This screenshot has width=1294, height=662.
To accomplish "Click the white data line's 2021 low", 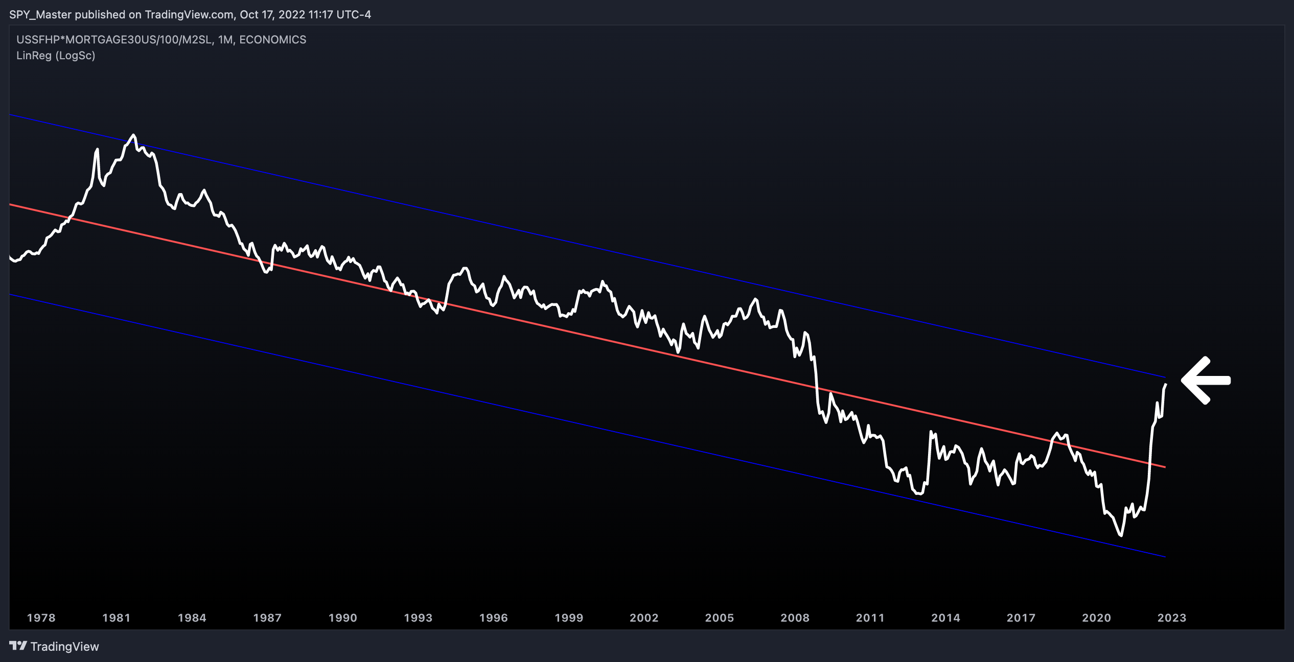I will click(1121, 535).
